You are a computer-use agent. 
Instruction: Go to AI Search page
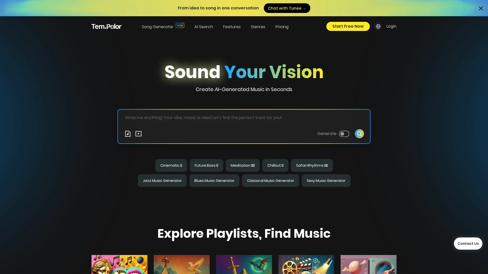point(204,27)
